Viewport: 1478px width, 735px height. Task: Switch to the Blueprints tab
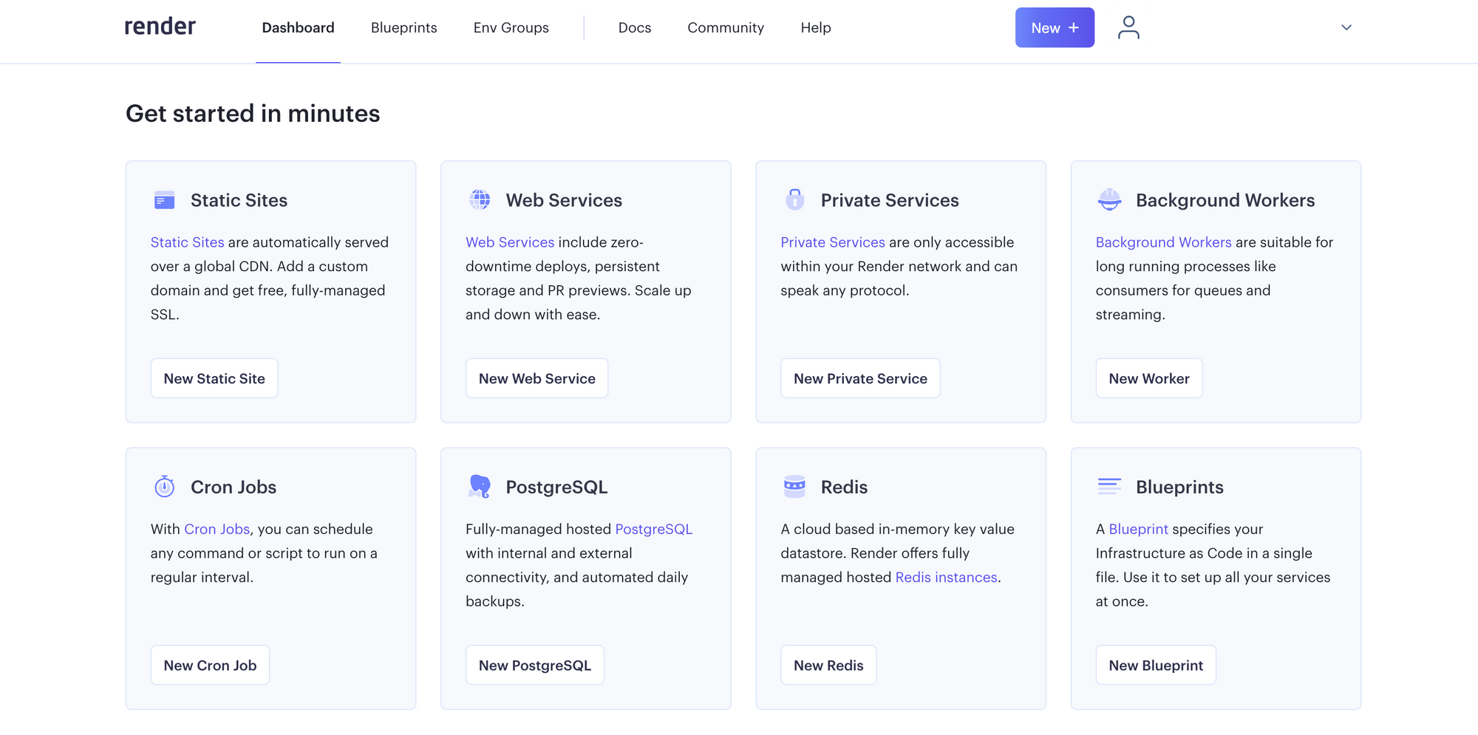pos(403,27)
